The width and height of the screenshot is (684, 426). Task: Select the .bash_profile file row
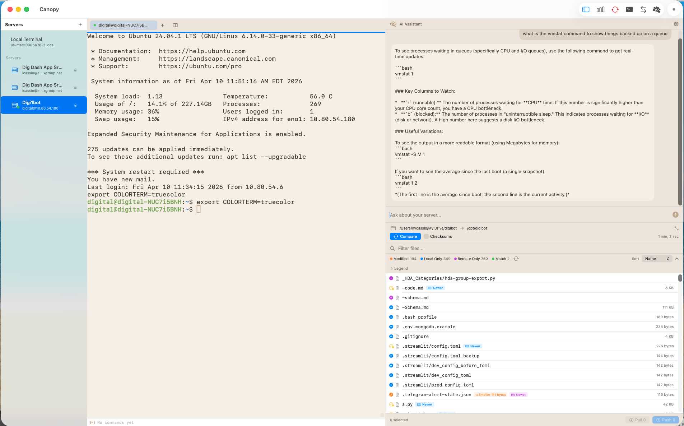pyautogui.click(x=531, y=317)
